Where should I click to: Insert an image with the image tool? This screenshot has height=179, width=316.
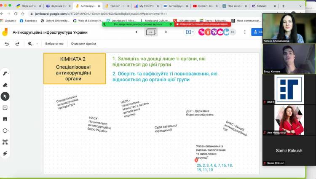pyautogui.click(x=5, y=119)
